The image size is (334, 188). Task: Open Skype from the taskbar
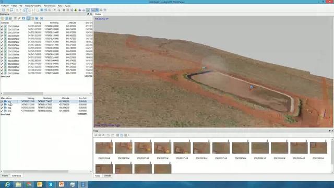coord(51,184)
